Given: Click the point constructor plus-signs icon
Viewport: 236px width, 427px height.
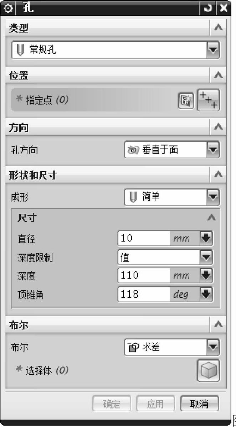Looking at the screenshot, I should (x=209, y=100).
